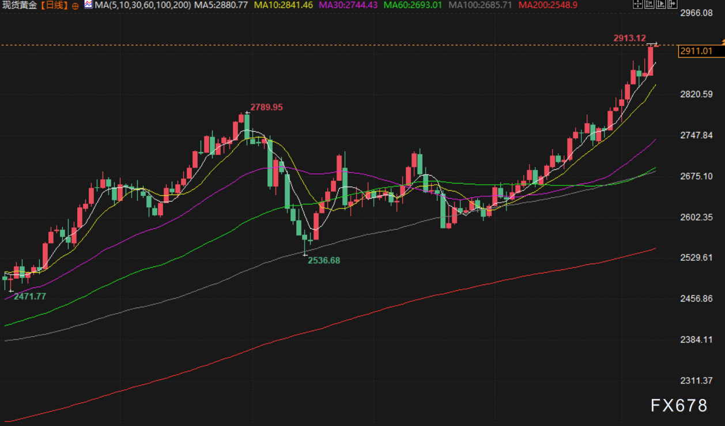Select the green MA60 legend value

tap(413, 5)
